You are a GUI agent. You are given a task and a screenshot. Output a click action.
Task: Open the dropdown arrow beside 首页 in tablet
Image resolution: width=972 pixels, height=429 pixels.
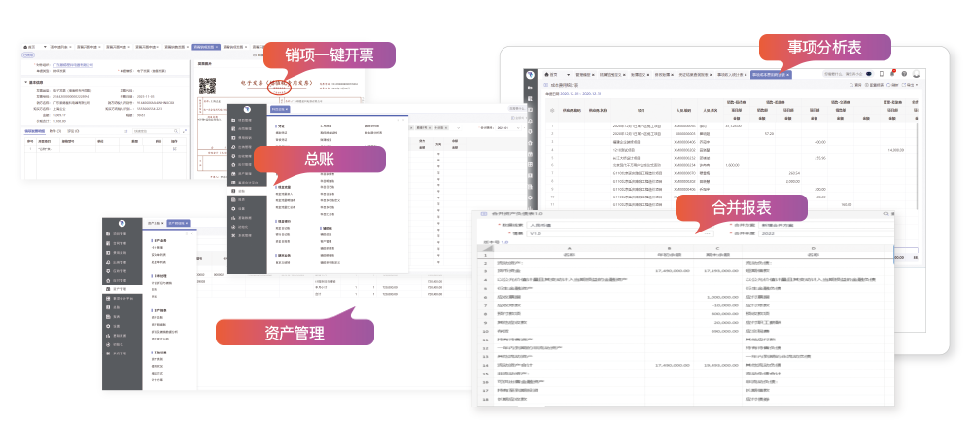(x=568, y=75)
